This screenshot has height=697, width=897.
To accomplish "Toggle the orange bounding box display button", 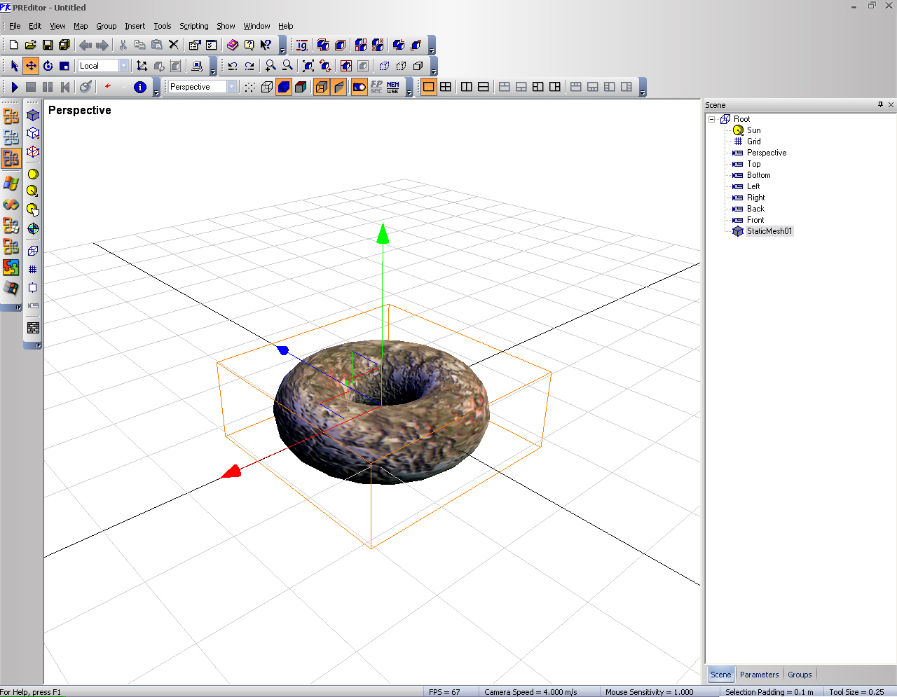I will 322,87.
